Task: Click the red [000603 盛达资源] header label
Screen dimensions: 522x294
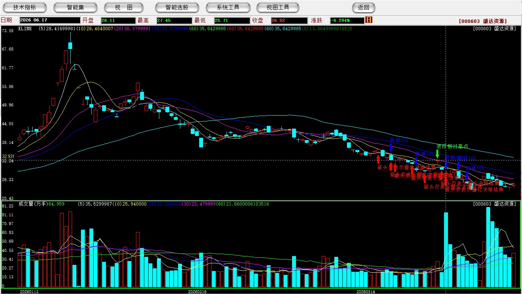Action: [483, 21]
